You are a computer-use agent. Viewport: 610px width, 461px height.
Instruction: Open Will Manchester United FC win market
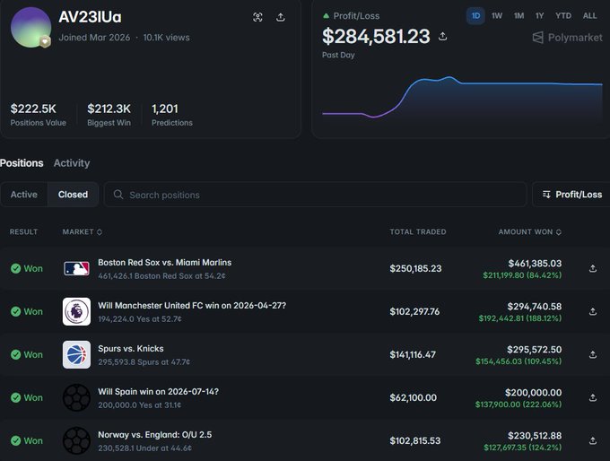click(x=192, y=306)
